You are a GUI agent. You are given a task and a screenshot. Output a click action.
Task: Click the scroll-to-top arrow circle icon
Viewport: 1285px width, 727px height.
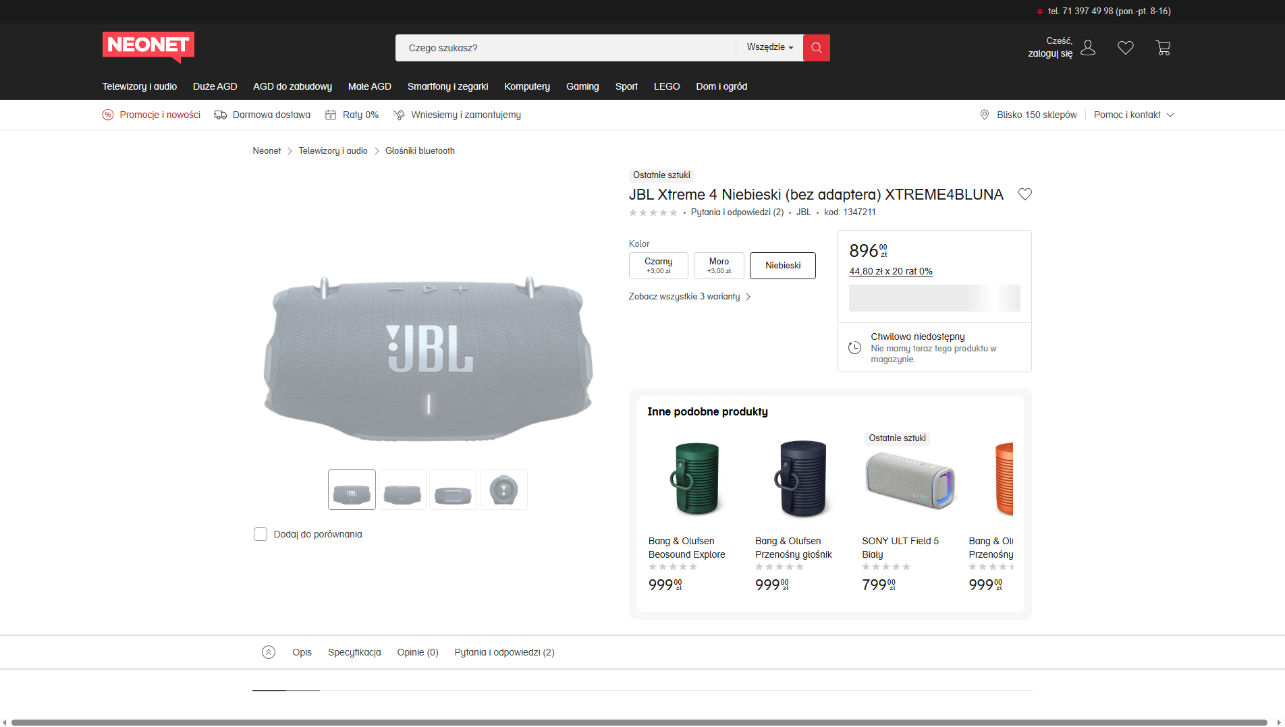click(269, 652)
